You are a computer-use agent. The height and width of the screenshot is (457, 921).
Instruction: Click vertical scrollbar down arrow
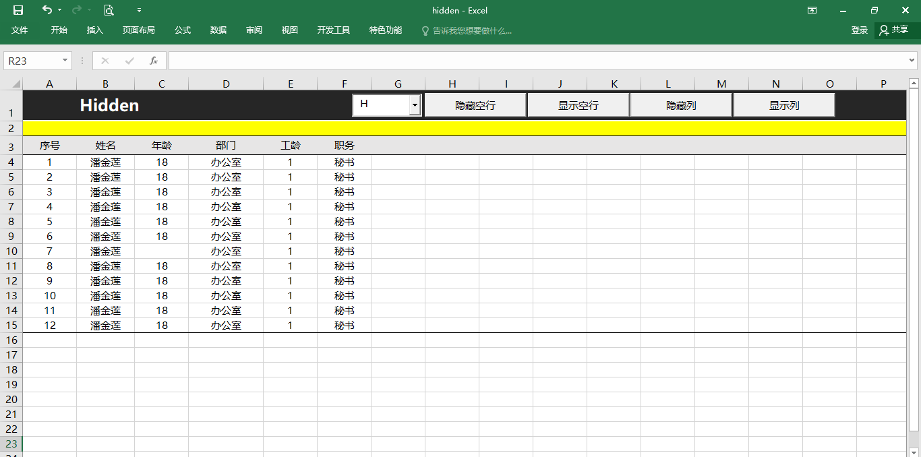point(914,452)
